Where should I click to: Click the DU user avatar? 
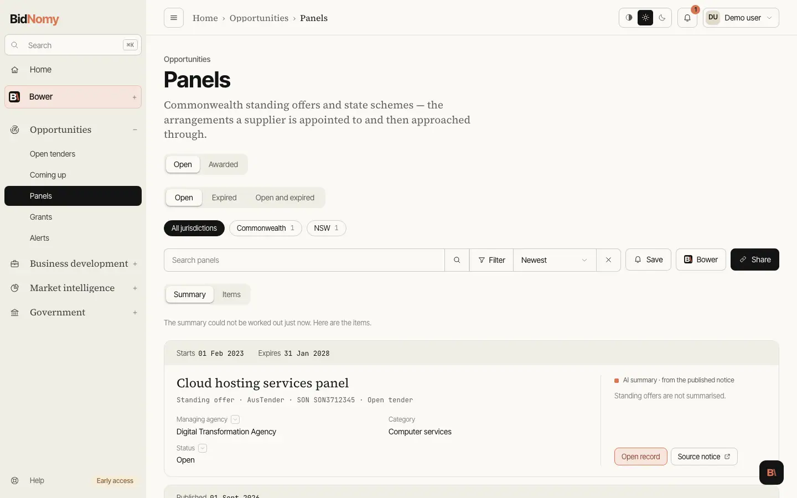[x=713, y=18]
